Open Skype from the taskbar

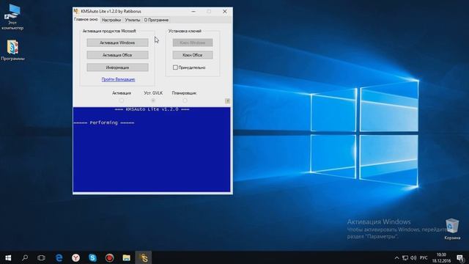[92, 257]
